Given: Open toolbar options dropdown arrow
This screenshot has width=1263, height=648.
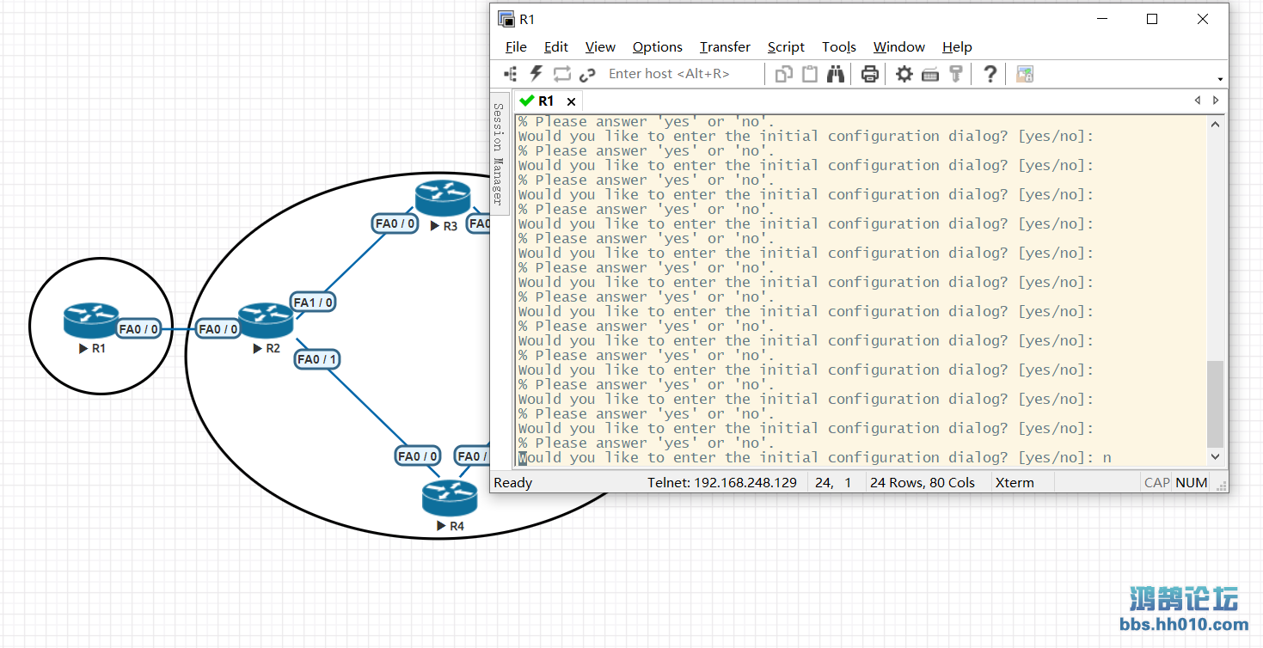Looking at the screenshot, I should [x=1220, y=79].
